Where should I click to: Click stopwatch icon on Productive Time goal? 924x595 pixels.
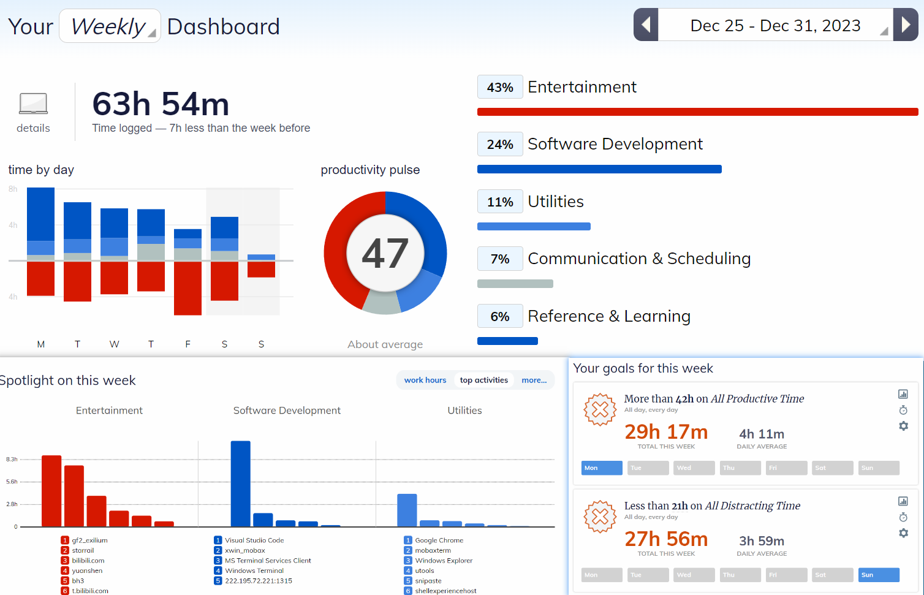point(903,410)
